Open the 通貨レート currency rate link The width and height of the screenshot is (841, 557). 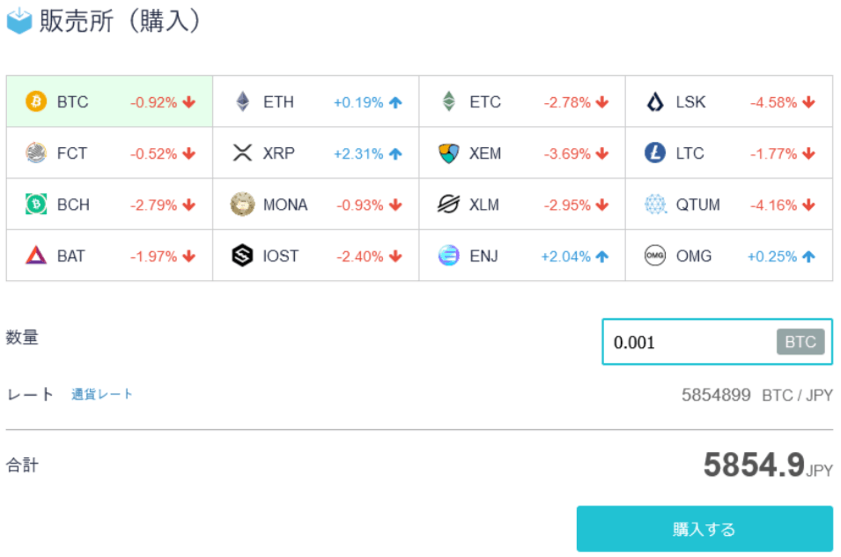pos(101,394)
